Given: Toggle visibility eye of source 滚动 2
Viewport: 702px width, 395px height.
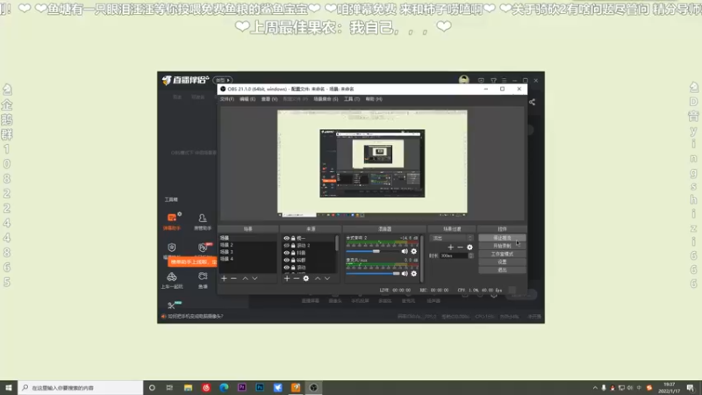Looking at the screenshot, I should 287,246.
